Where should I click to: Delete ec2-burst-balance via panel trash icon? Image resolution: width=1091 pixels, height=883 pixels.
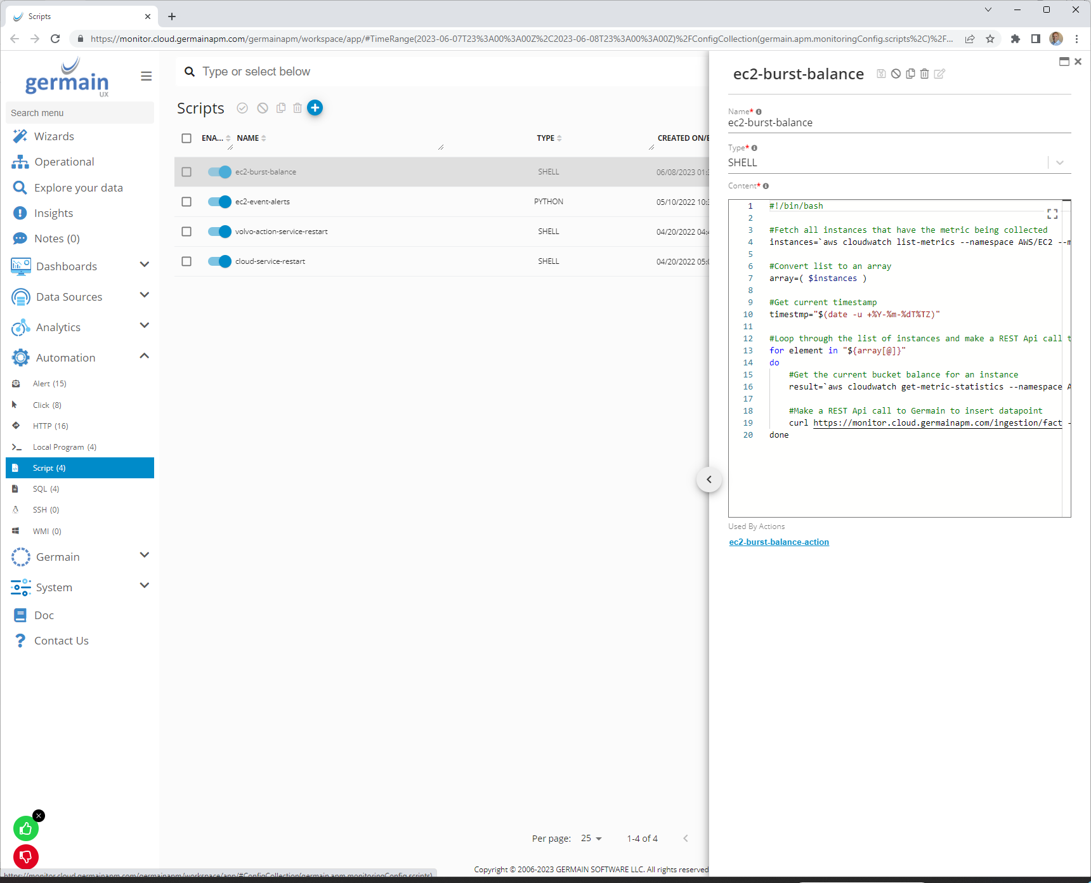click(x=925, y=74)
